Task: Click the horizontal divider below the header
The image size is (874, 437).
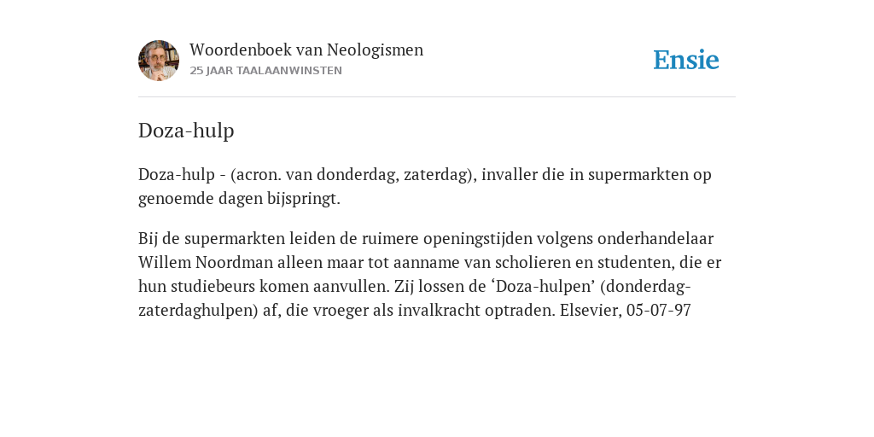Action: (437, 97)
